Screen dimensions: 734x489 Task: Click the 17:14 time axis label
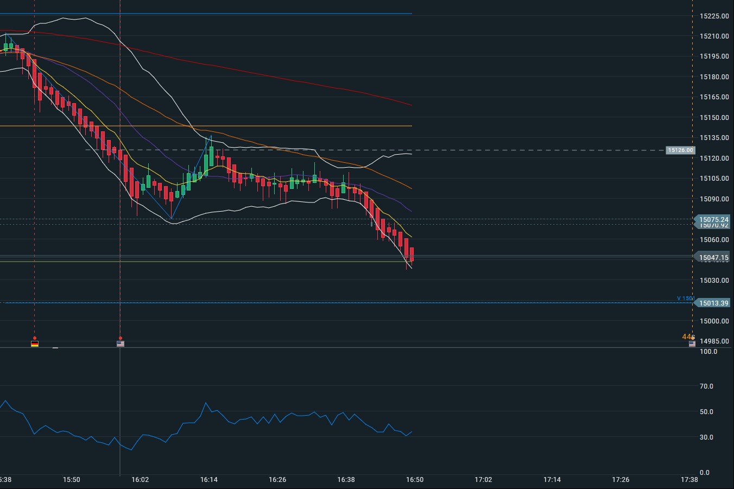pos(552,480)
